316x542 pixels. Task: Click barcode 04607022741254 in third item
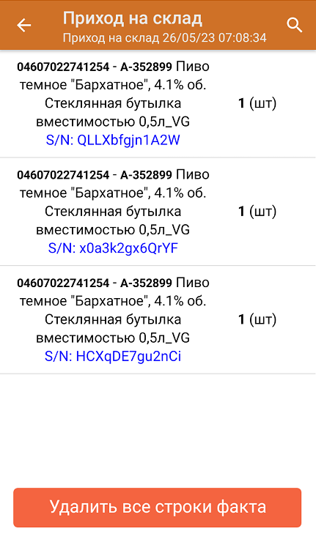tap(63, 283)
